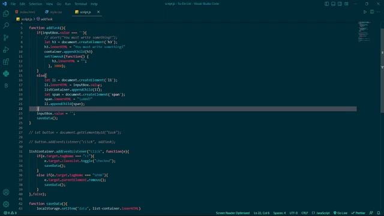Open the View menu

click(49, 4)
